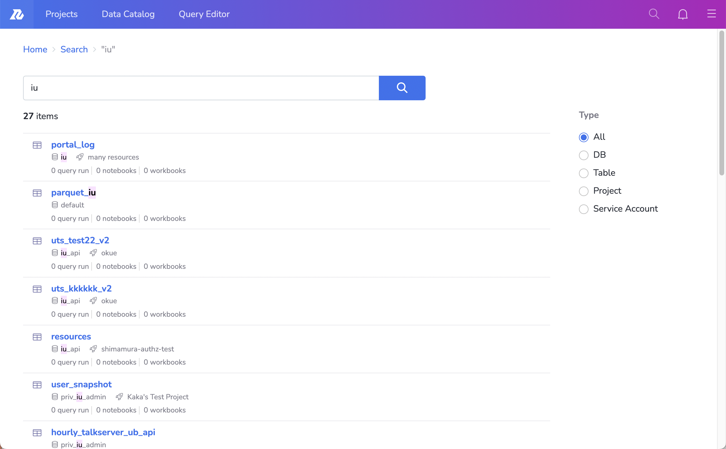Click database icon next to priv_iu_admin under user_snapshot

point(55,397)
